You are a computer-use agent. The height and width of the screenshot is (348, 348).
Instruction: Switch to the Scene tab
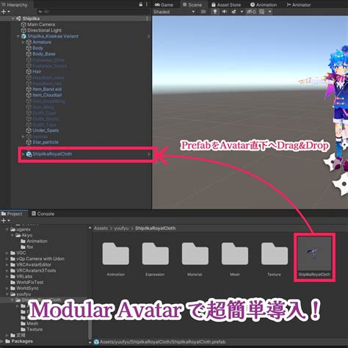point(192,4)
